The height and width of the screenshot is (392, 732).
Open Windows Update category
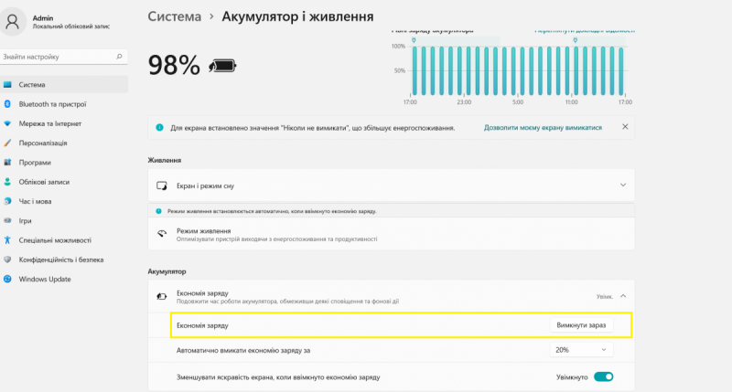tap(64, 279)
